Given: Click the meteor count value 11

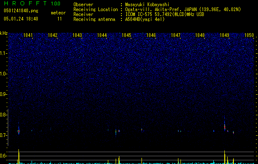Looking at the screenshot, I should [x=59, y=19].
